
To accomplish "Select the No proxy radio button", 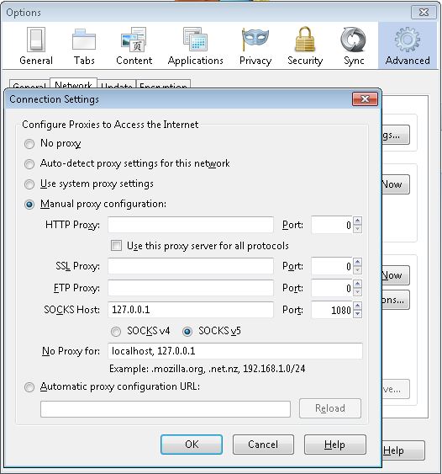I will tap(29, 144).
